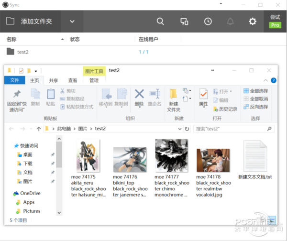Screen dimensions: 287x241
Task: Click 反向选择 in the ribbon
Action: point(256,107)
